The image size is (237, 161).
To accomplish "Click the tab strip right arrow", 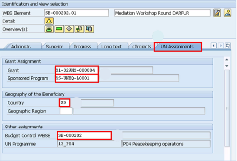I will point(221,45).
